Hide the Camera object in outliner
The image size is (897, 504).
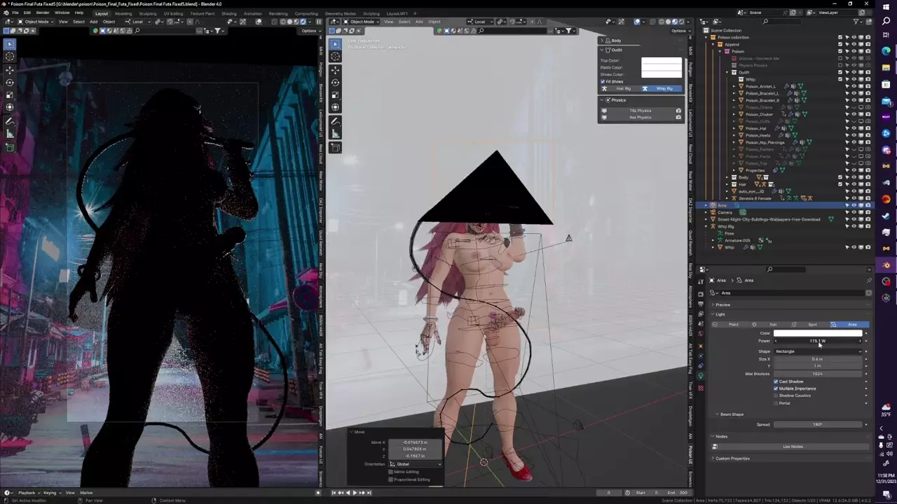tap(854, 212)
